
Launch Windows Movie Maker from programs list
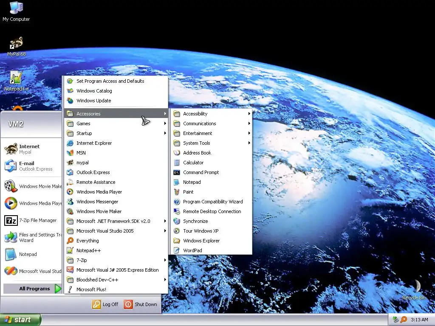pyautogui.click(x=116, y=211)
